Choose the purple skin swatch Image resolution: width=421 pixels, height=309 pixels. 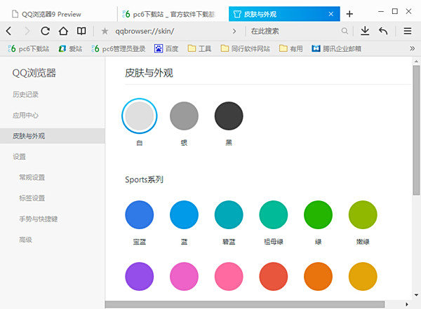[140, 277]
